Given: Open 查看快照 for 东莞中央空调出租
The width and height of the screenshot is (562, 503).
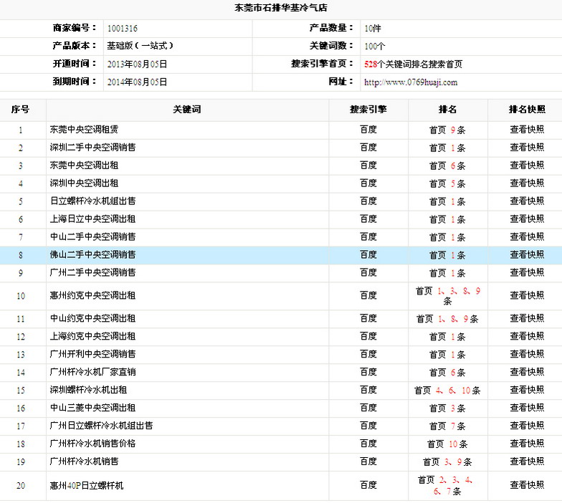Looking at the screenshot, I should pos(527,166).
